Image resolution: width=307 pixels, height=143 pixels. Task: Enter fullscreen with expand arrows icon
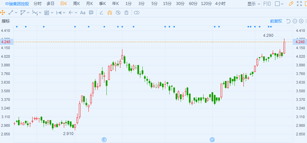pyautogui.click(x=299, y=4)
